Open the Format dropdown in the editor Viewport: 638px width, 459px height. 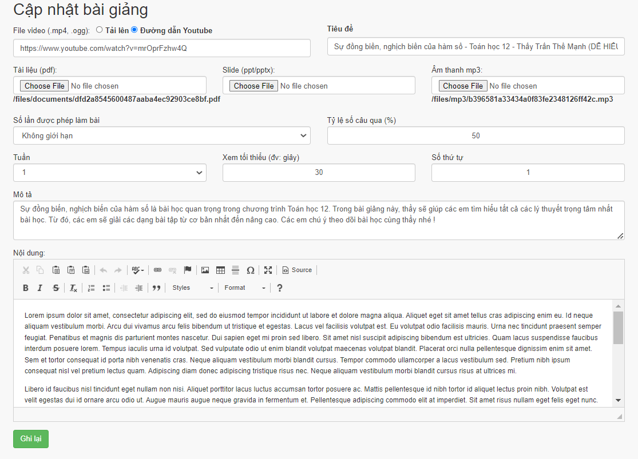pyautogui.click(x=245, y=288)
